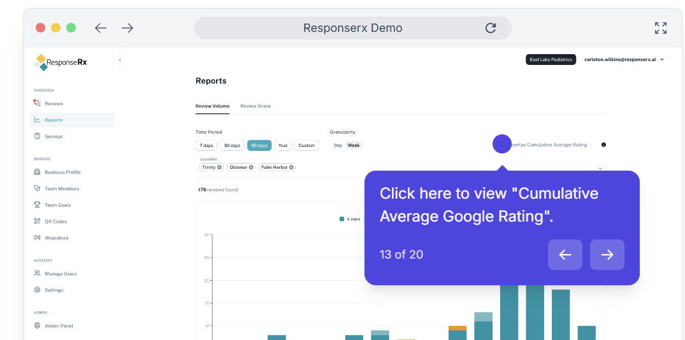
Task: Enter fullscreen using the expand icon
Action: 661,28
